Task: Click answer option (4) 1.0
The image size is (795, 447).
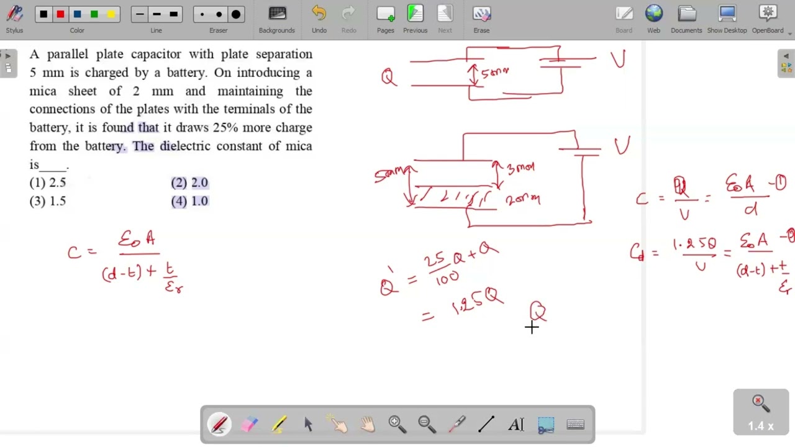Action: tap(189, 201)
